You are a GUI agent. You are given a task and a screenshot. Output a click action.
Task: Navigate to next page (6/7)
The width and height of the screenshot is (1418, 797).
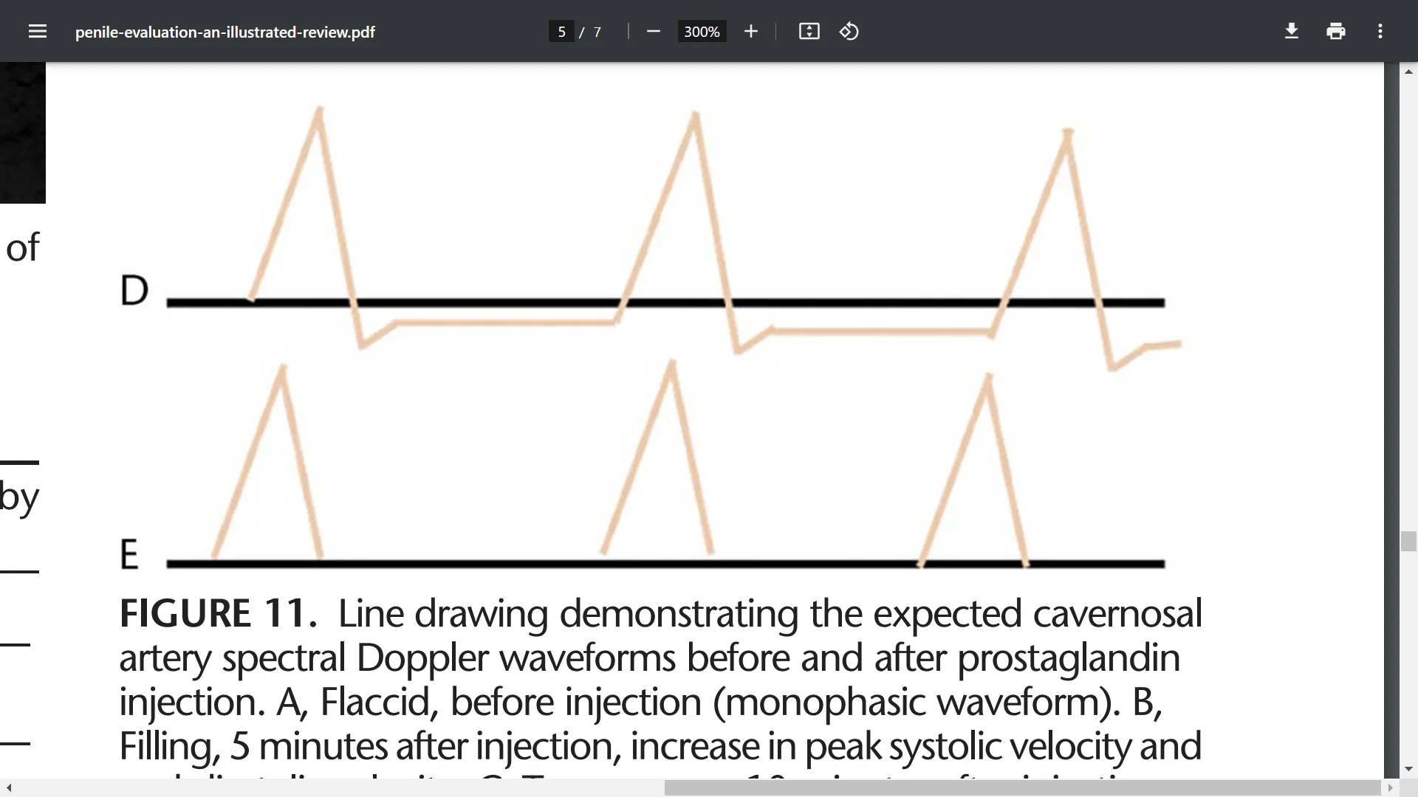[560, 31]
